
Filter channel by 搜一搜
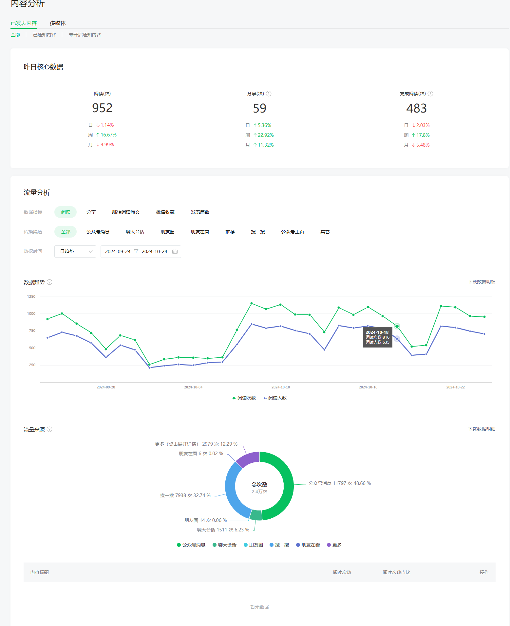tap(258, 232)
